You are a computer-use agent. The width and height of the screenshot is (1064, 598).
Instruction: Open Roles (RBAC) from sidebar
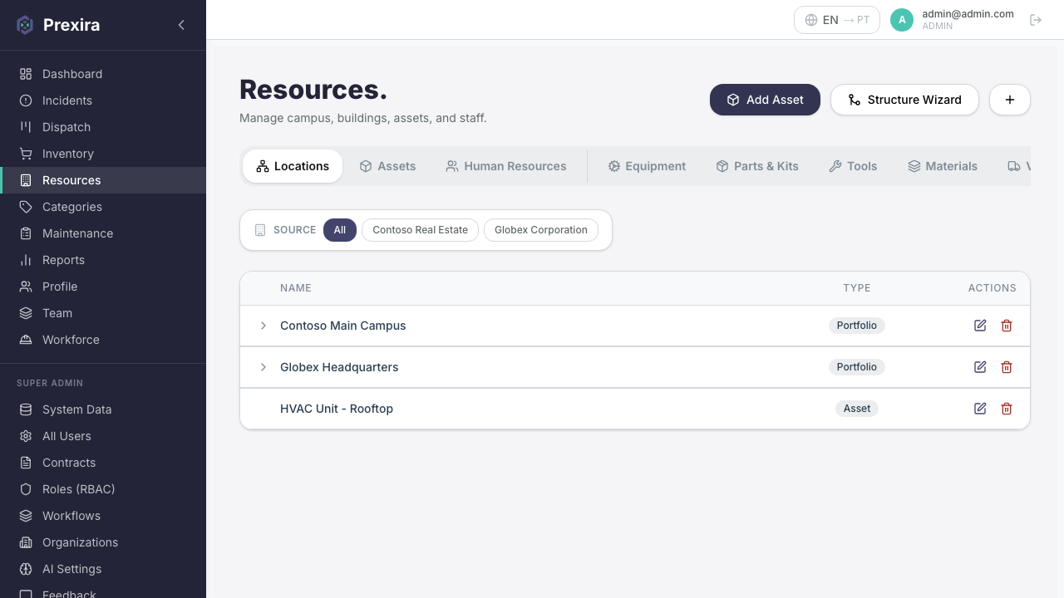[103, 489]
